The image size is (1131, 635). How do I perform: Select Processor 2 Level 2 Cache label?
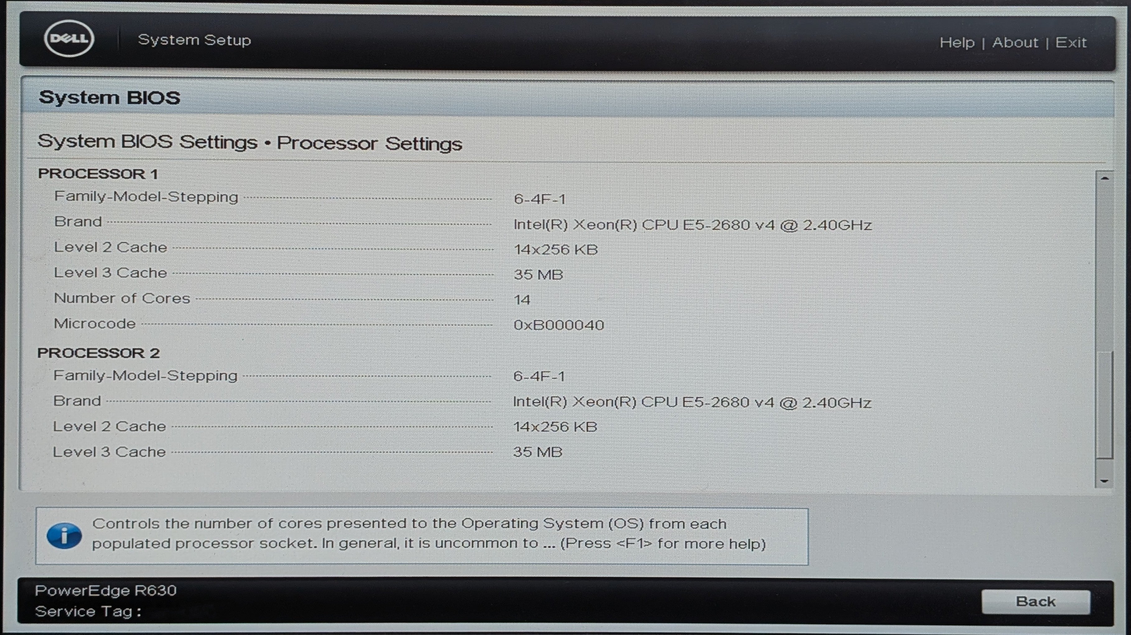click(110, 426)
